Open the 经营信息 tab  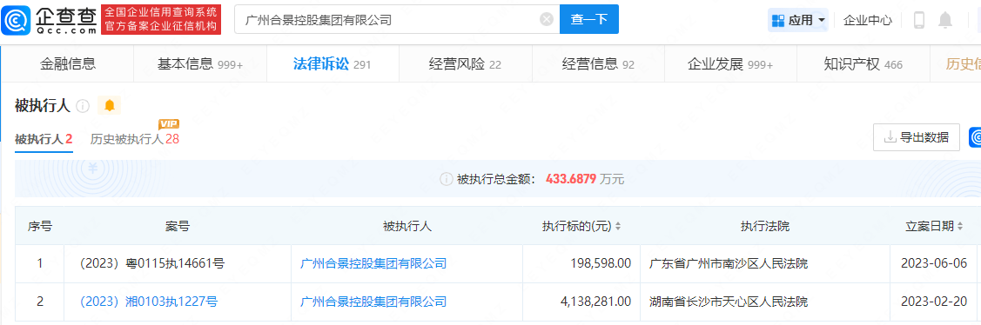[598, 63]
